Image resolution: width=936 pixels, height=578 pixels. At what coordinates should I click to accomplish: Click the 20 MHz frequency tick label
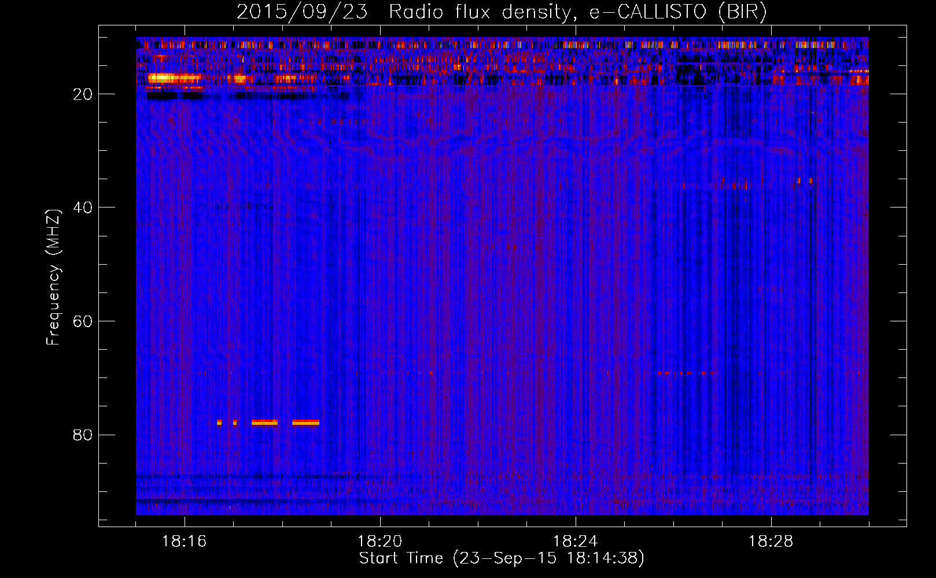[83, 94]
